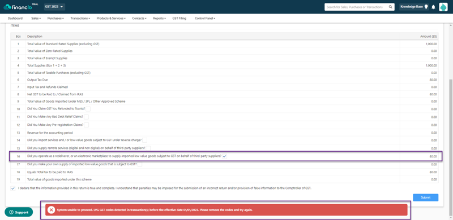Click 'Total value of goods imported under this scheme'
Screen dimensions: 453x220
pyautogui.click(x=59, y=179)
